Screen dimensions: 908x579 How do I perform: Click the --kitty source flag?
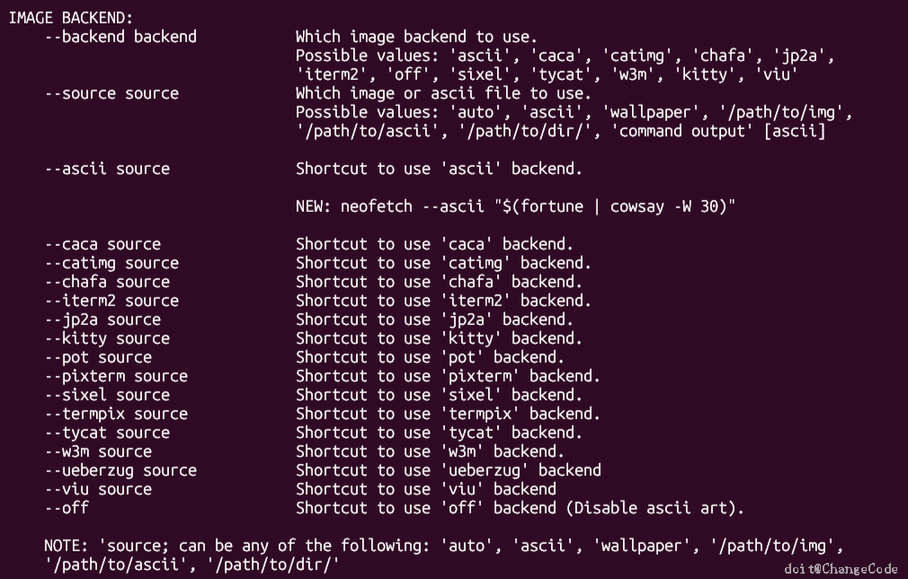coord(107,338)
